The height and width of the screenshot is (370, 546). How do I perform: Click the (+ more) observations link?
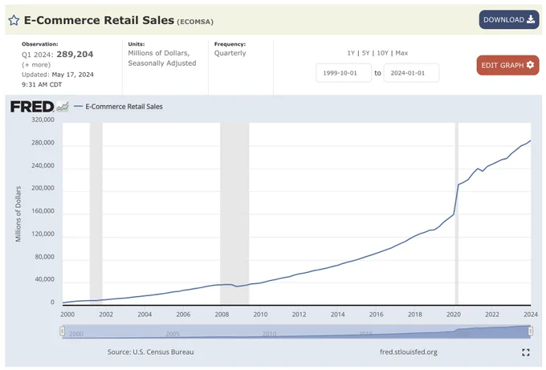[x=36, y=65]
